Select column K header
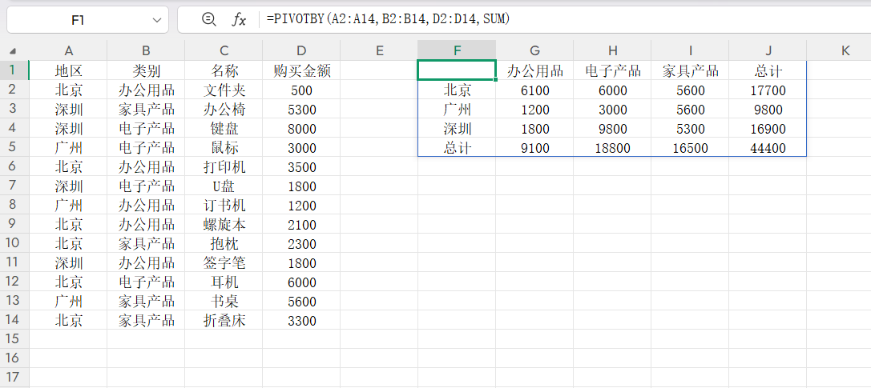The width and height of the screenshot is (871, 388). 845,50
